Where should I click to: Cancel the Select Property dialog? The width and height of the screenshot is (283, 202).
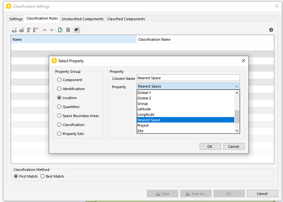pyautogui.click(x=234, y=147)
